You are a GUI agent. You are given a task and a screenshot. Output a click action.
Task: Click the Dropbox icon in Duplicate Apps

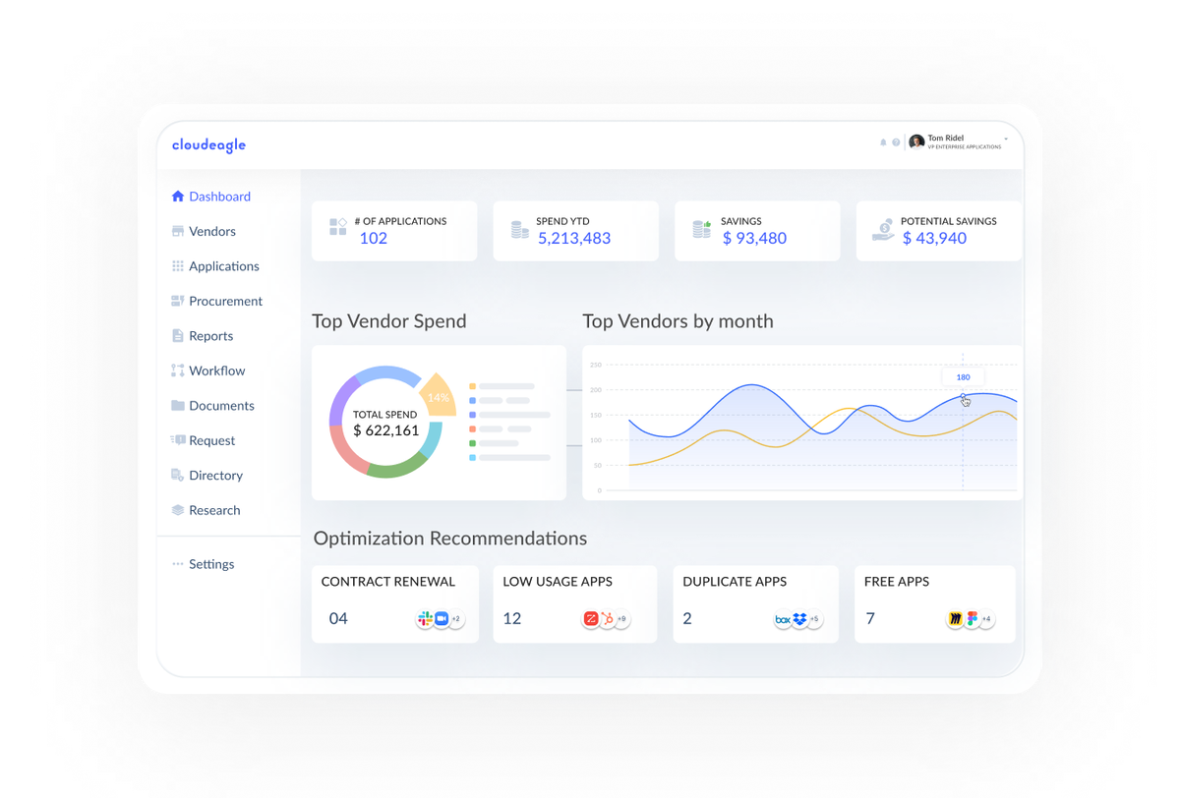click(x=799, y=619)
